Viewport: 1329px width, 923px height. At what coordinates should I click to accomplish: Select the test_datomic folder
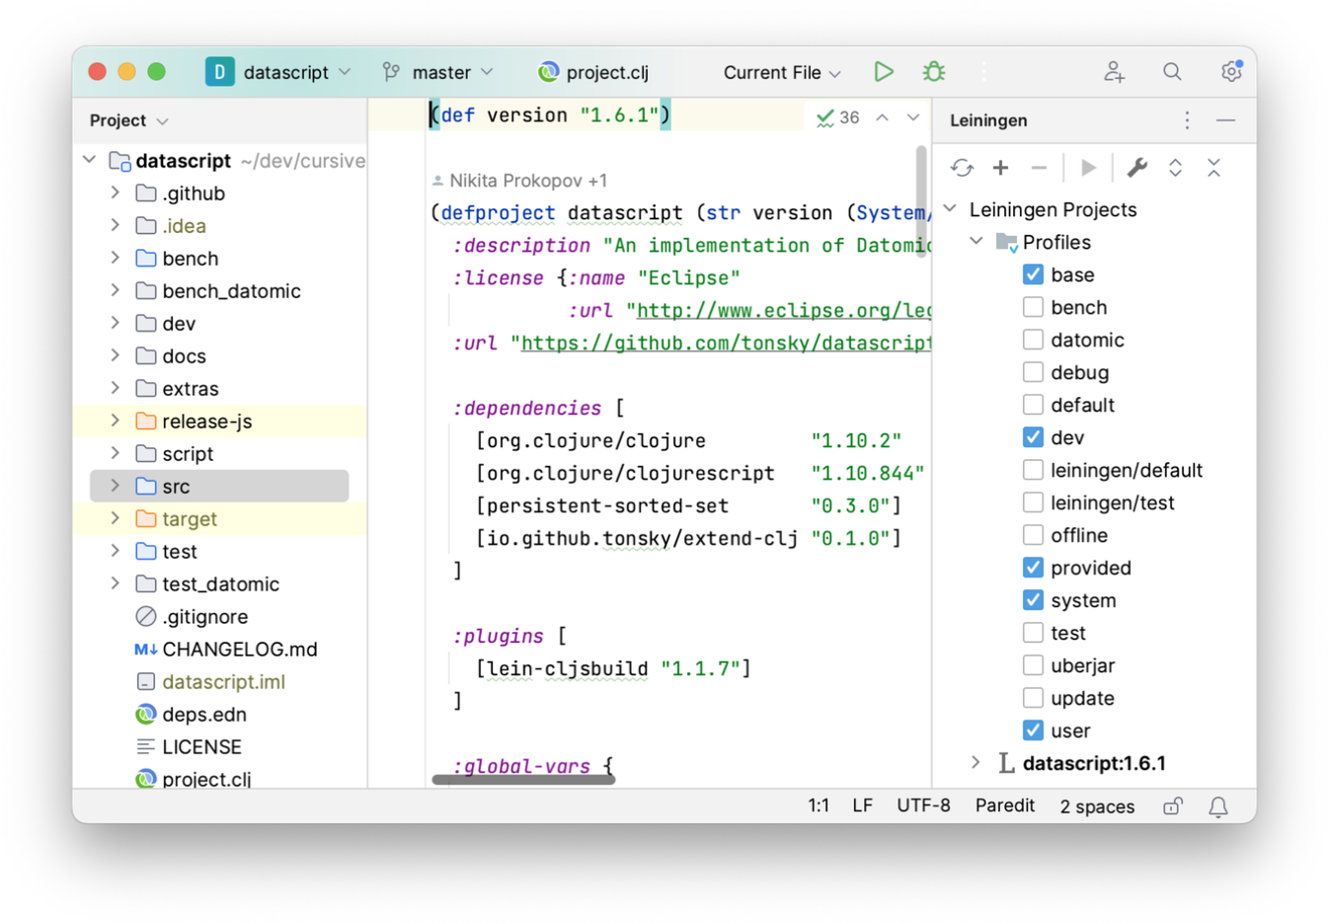click(x=207, y=583)
